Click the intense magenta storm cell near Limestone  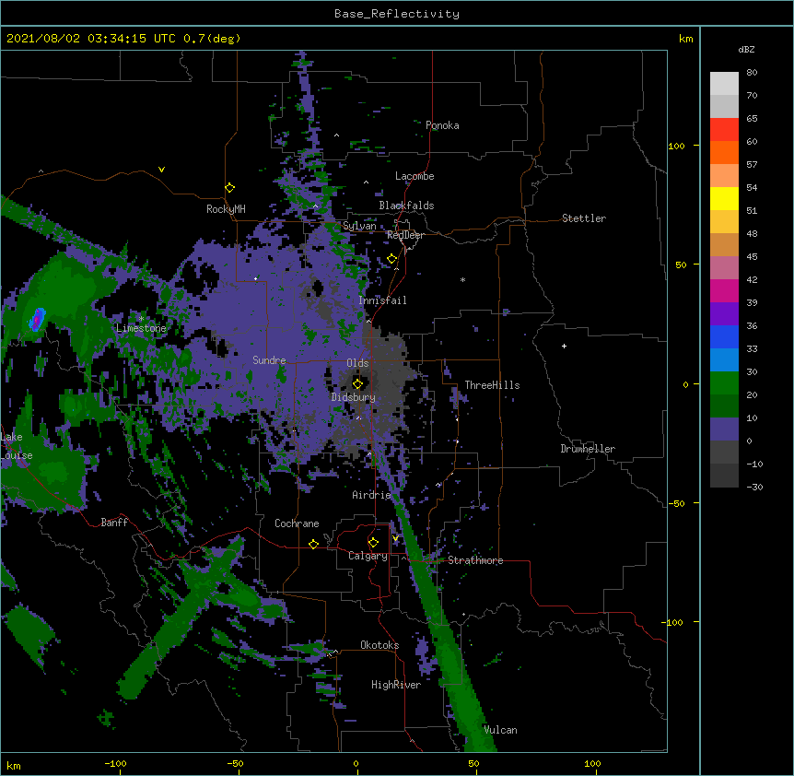click(37, 320)
